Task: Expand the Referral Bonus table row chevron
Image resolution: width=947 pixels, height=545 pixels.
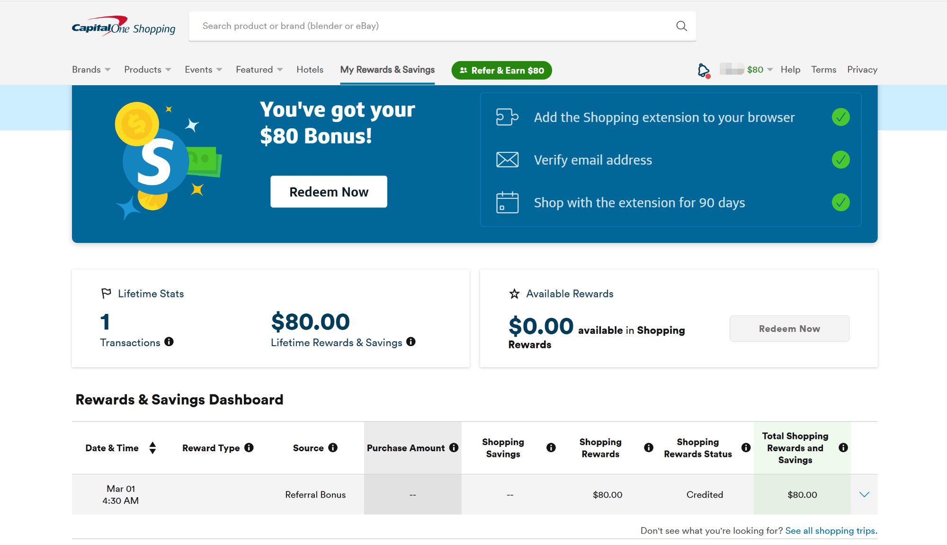Action: [865, 494]
